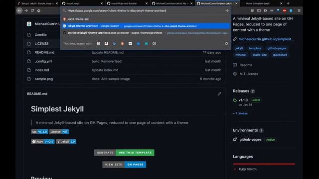Open the Firefox account icon

click(265, 10)
